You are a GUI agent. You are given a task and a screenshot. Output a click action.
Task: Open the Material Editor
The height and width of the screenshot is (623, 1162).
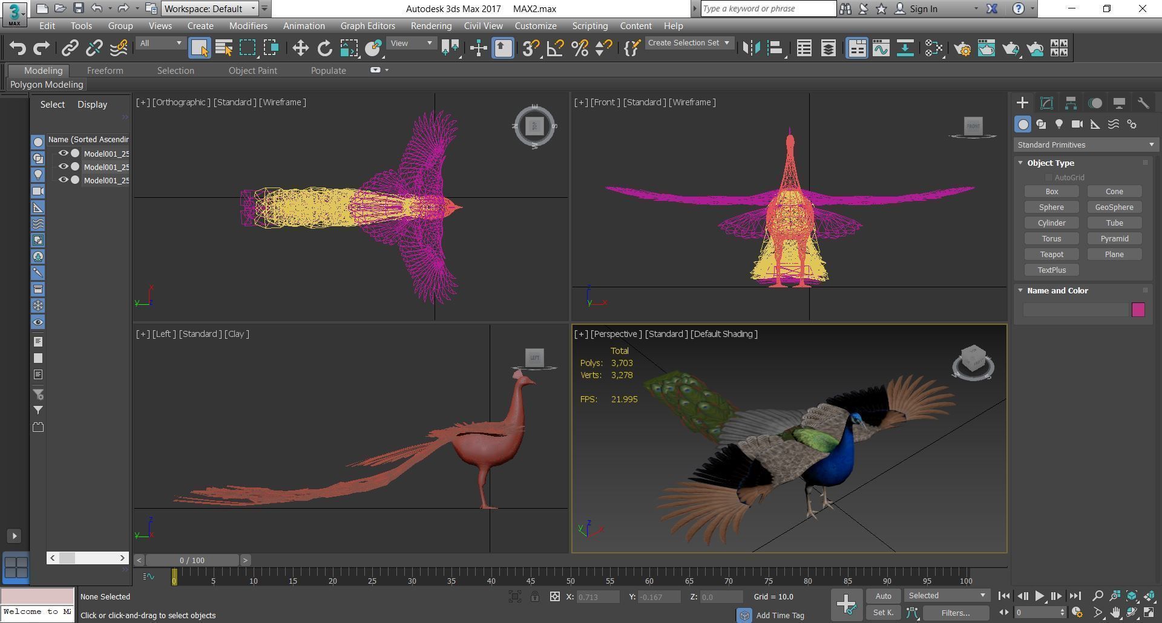tap(934, 48)
